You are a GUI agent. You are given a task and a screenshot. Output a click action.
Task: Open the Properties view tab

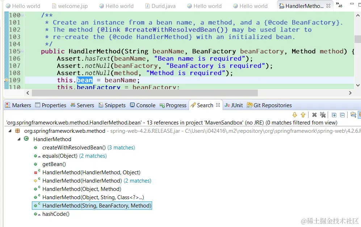click(51, 105)
